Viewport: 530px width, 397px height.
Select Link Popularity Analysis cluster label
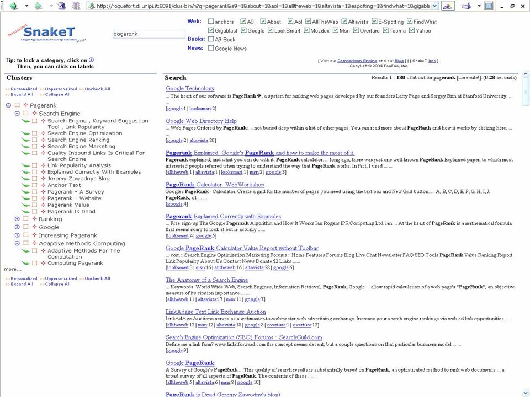79,165
